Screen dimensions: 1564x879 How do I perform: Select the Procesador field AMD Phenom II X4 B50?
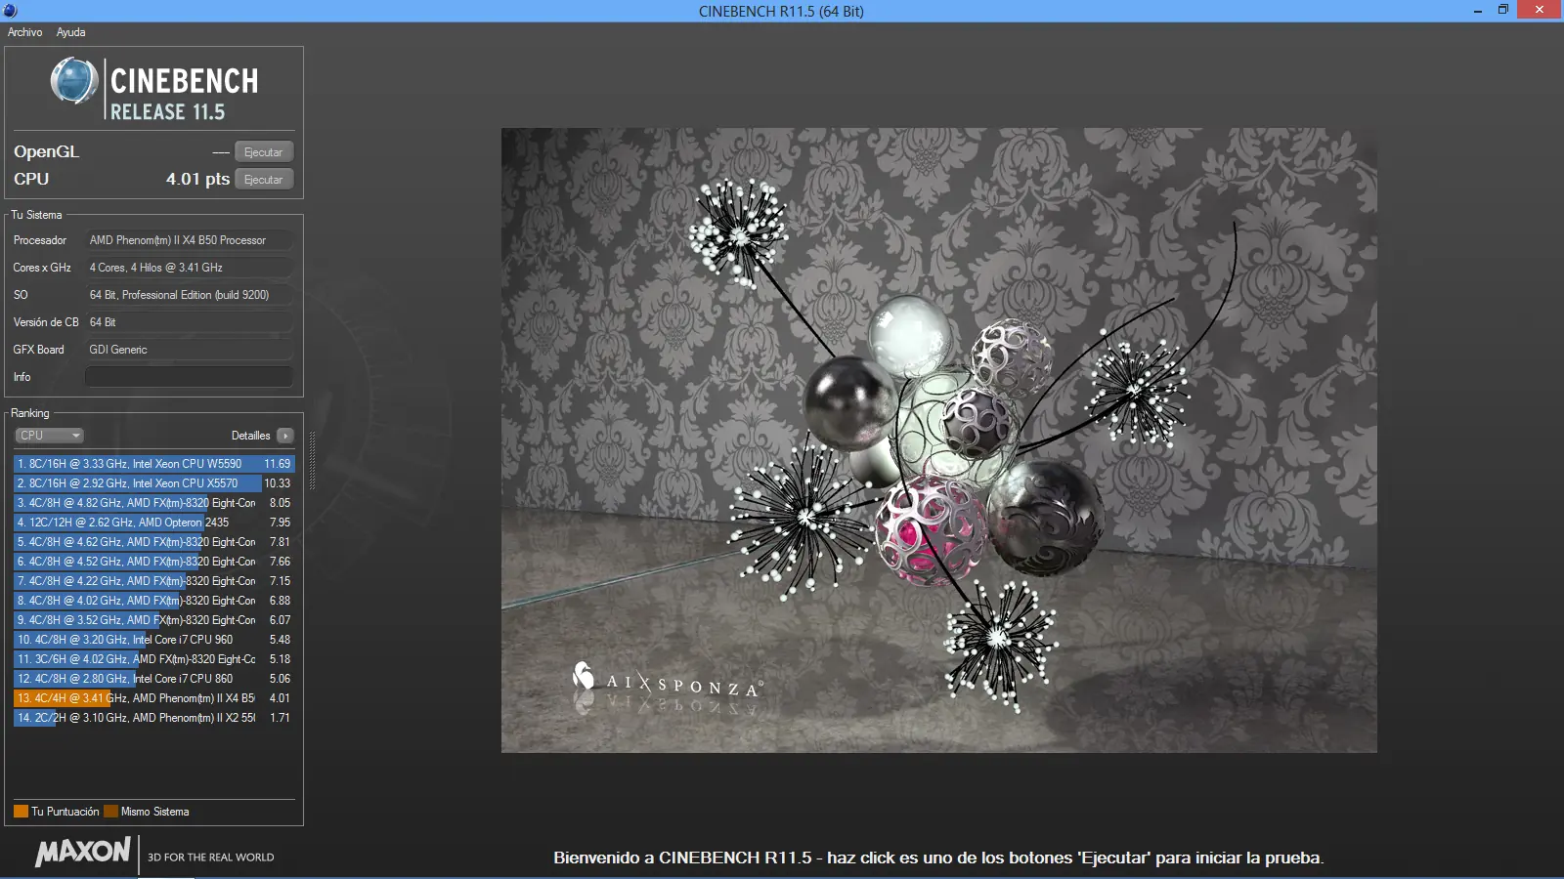point(190,240)
